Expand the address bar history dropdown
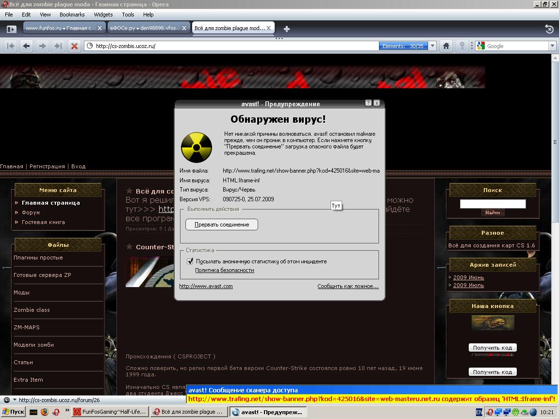The width and height of the screenshot is (559, 419). click(x=432, y=46)
